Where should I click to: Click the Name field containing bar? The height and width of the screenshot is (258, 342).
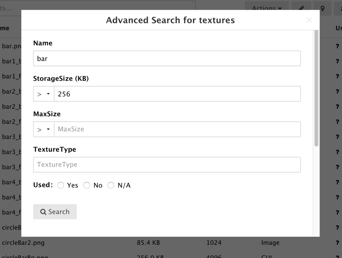coord(167,58)
